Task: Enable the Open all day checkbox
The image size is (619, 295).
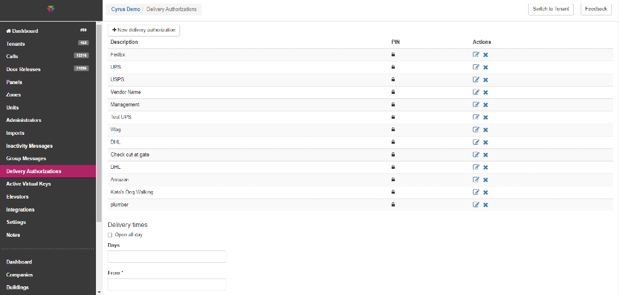Action: pyautogui.click(x=110, y=235)
